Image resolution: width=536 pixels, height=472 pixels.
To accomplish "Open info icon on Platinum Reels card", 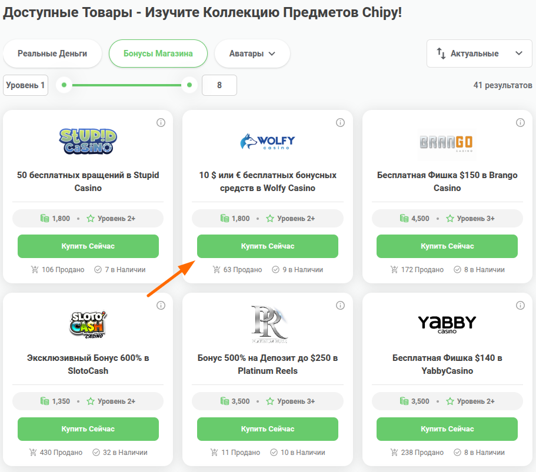I will click(x=340, y=305).
